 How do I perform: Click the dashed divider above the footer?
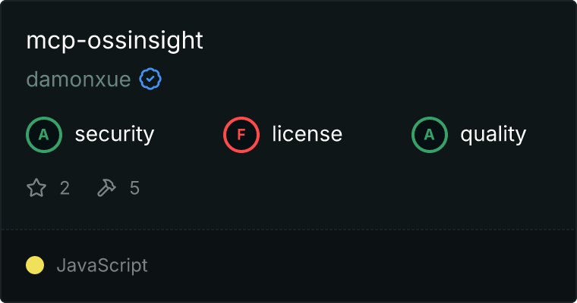(x=288, y=229)
